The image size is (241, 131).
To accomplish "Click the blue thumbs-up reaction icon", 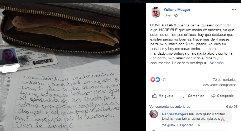I will point(158,79).
